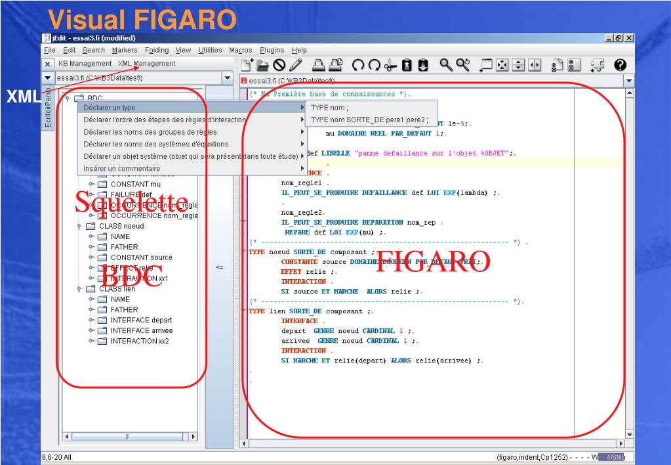Click the Copy clipboard up-arrow icon
This screenshot has height=465, width=671.
(x=407, y=65)
